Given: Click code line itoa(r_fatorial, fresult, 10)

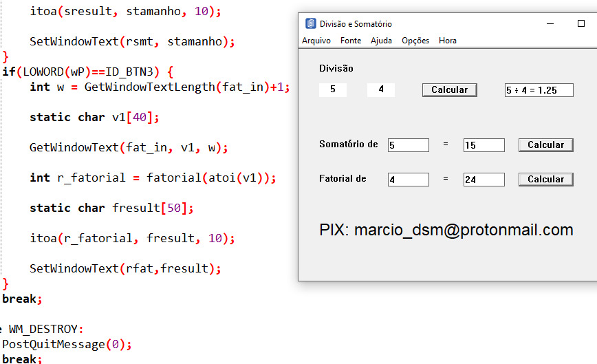Looking at the screenshot, I should [132, 238].
